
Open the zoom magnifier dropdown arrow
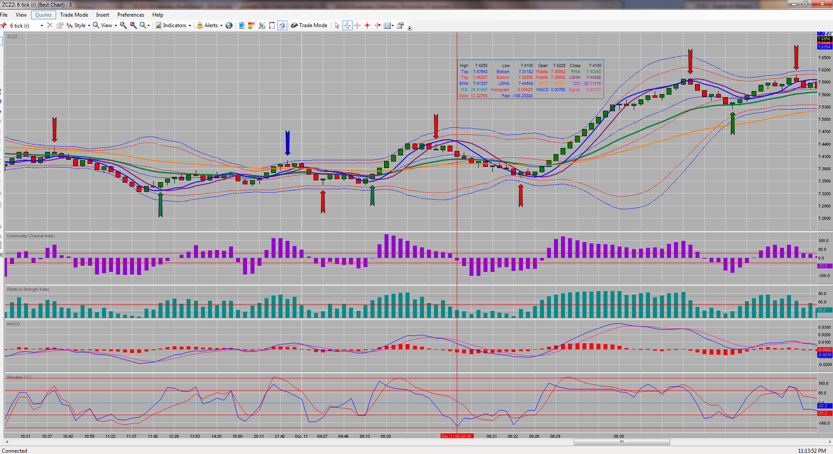point(148,26)
